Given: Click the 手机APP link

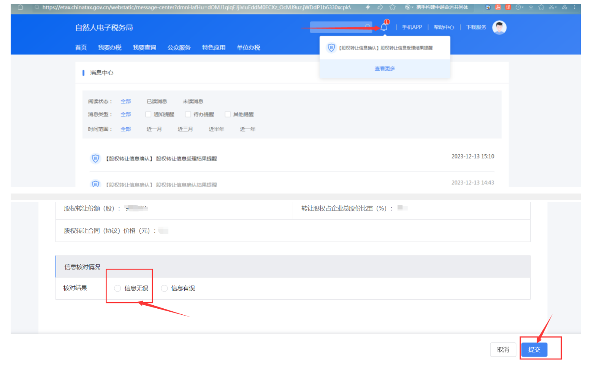Looking at the screenshot, I should pos(412,27).
